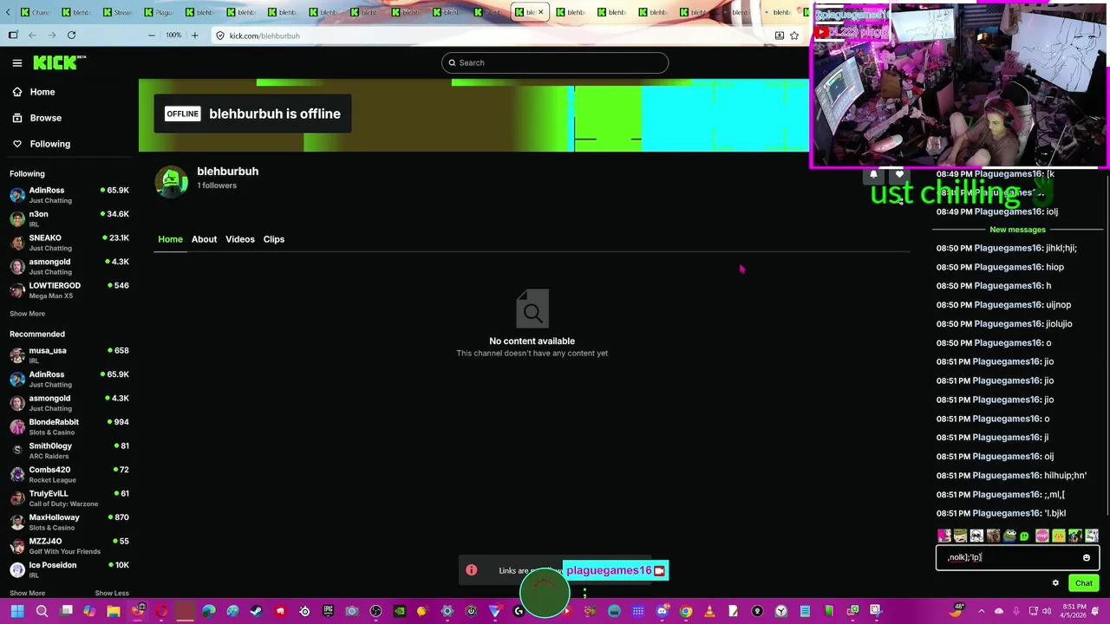Viewport: 1110px width, 624px height.
Task: Collapse Recommended with Show Less
Action: (x=112, y=593)
